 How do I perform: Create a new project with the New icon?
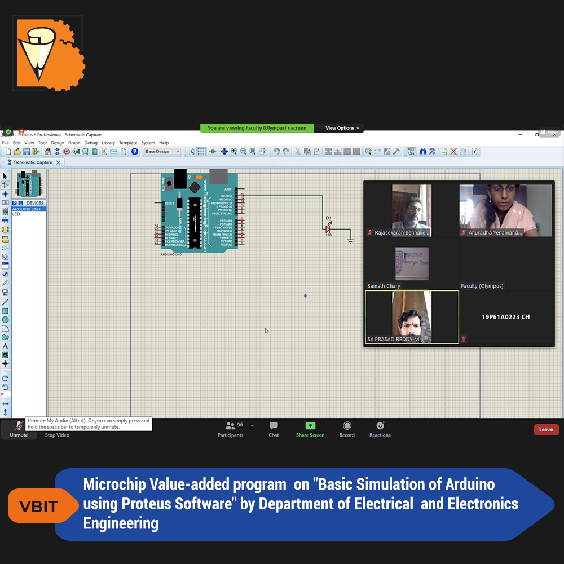[8, 151]
